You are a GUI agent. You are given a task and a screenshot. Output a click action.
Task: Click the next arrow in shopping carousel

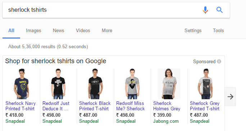230,97
